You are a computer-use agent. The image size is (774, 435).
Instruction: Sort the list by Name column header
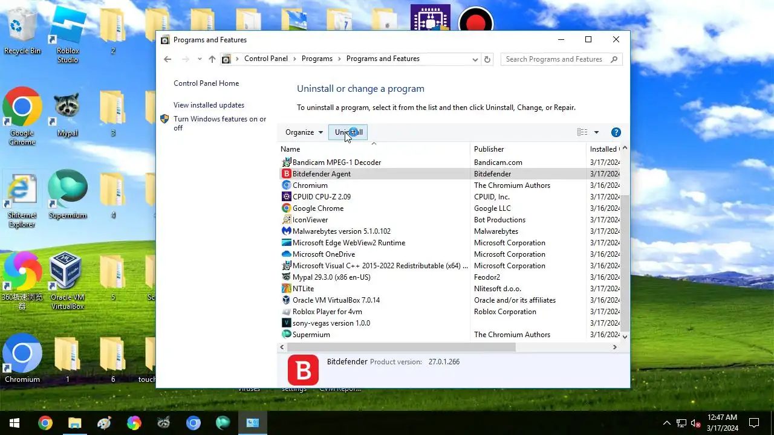click(373, 149)
